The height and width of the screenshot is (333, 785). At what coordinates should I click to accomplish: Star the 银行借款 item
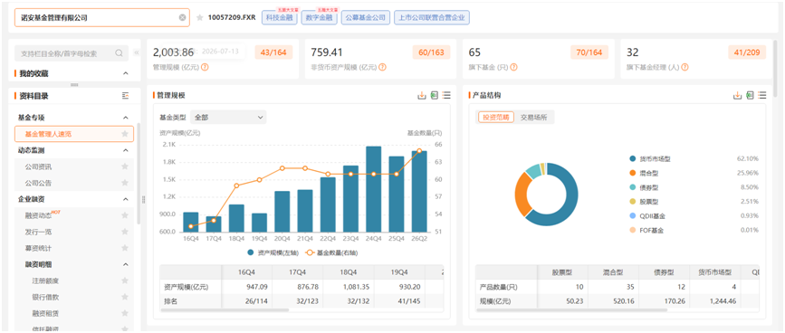[125, 297]
